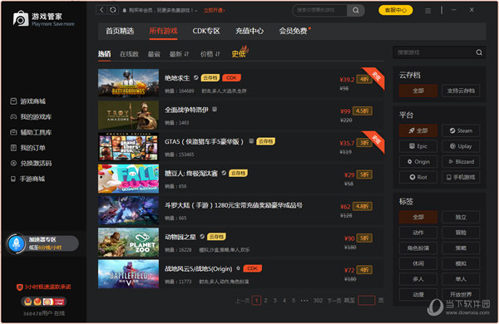Select the 热销 sort tab

click(105, 54)
